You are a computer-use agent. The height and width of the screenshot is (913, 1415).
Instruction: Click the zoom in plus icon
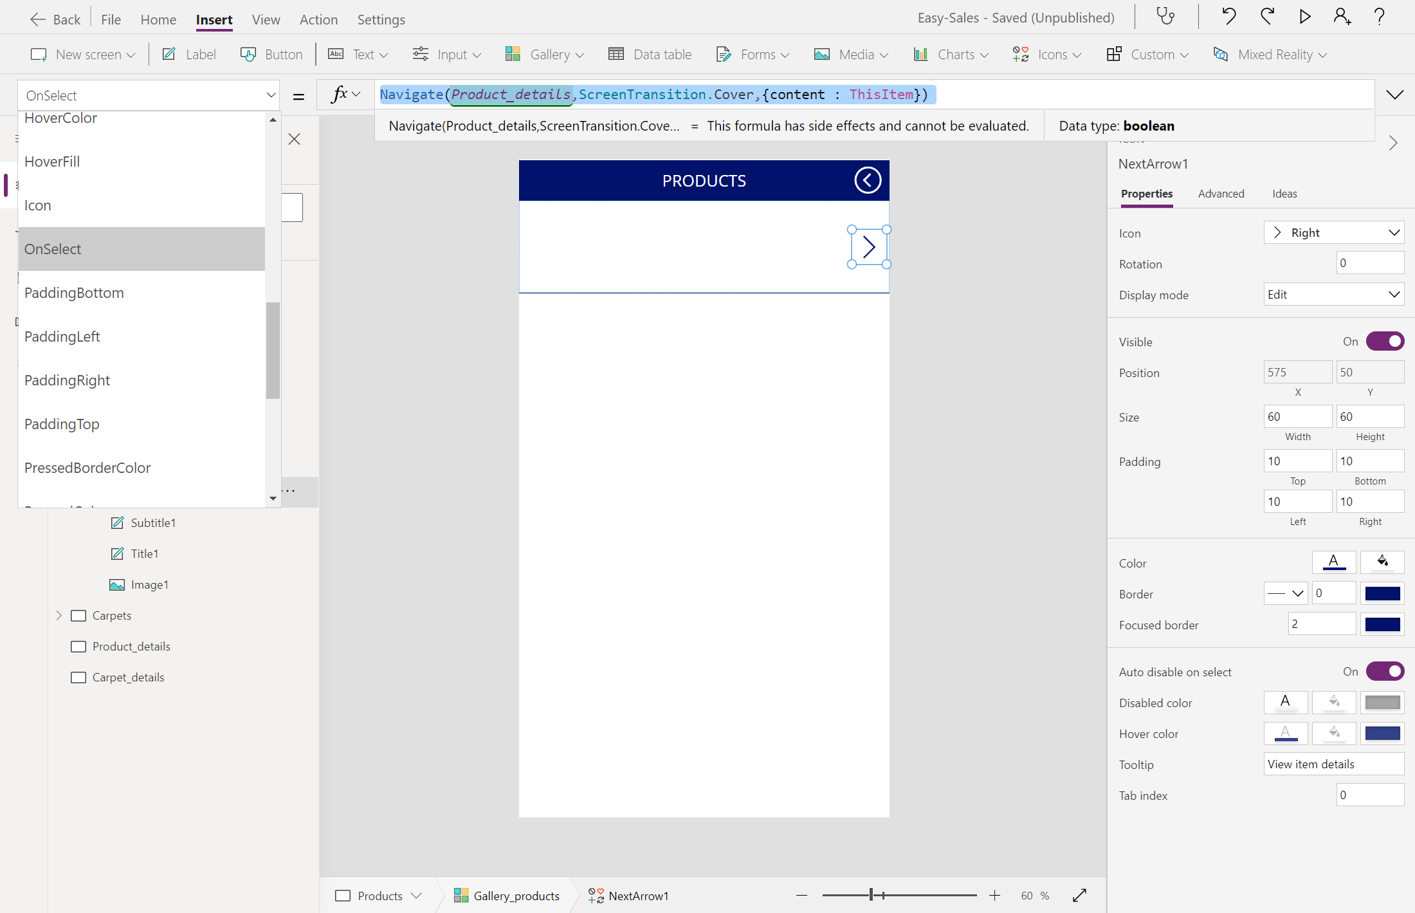[x=994, y=895]
